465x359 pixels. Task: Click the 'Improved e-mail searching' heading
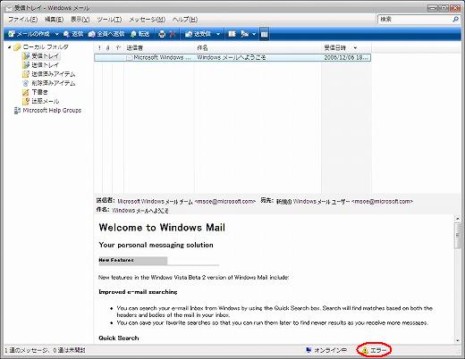tap(138, 292)
